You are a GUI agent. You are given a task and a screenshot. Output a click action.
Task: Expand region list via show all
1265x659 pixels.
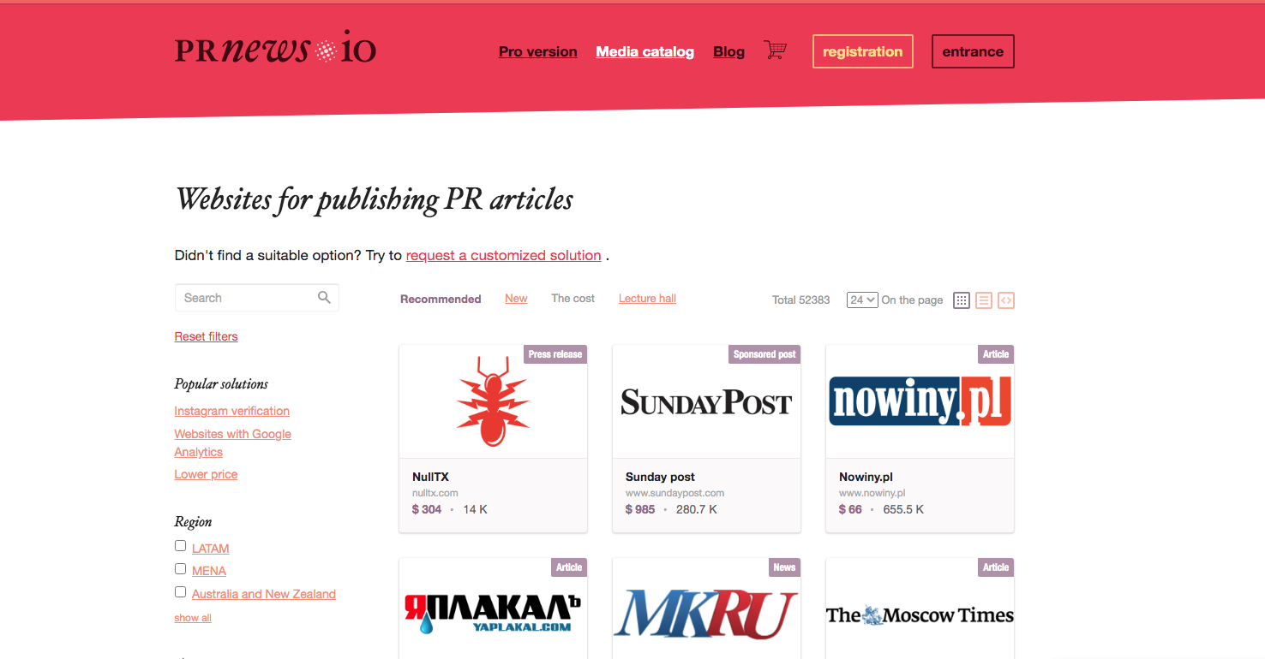(192, 617)
